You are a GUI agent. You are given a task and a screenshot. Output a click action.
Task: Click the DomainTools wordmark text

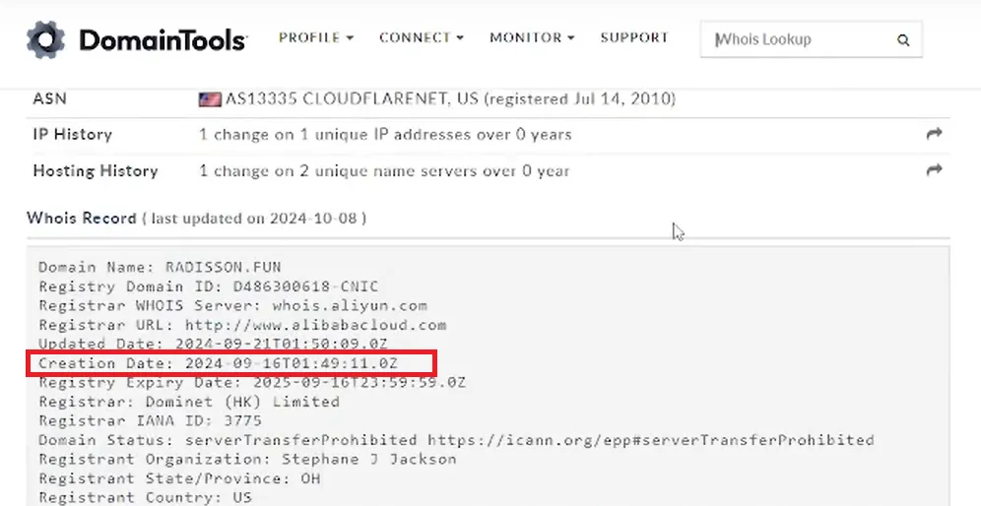click(163, 40)
